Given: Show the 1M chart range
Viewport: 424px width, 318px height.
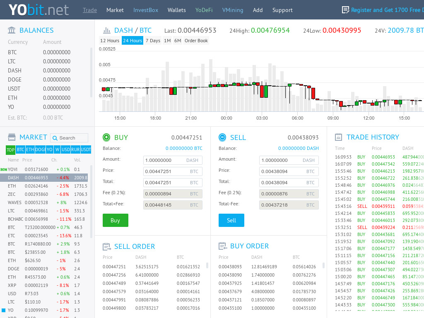Looking at the screenshot, I should pos(167,41).
